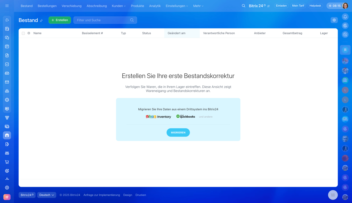Open the Bestellungen menu item

(47, 6)
